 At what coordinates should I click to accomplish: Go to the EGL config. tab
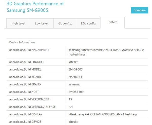tap(88, 23)
